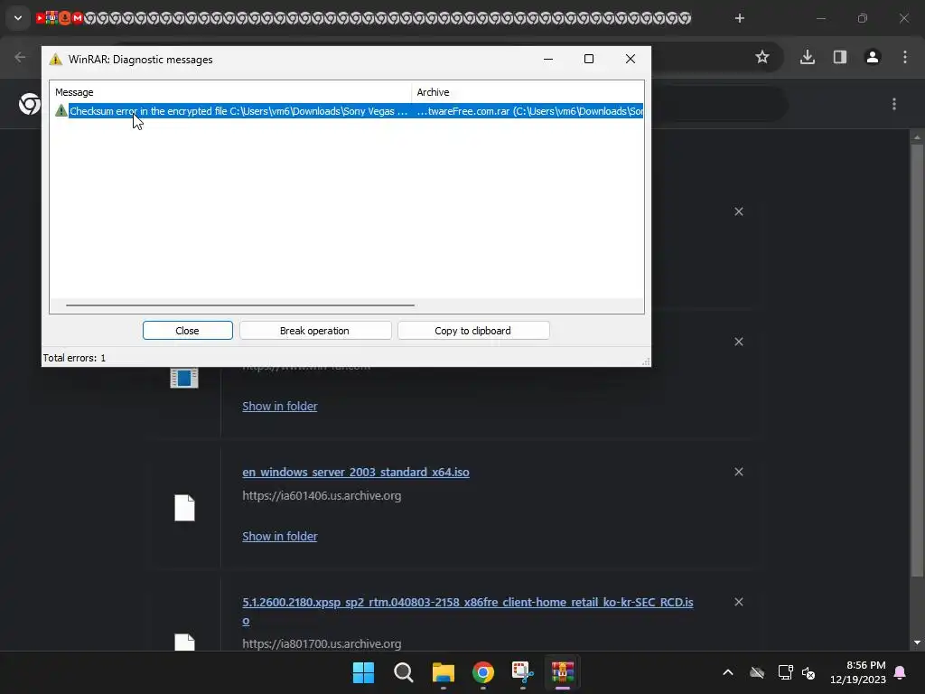925x694 pixels.
Task: Close the WinRAR diagnostic messages dialog
Action: coord(188,331)
